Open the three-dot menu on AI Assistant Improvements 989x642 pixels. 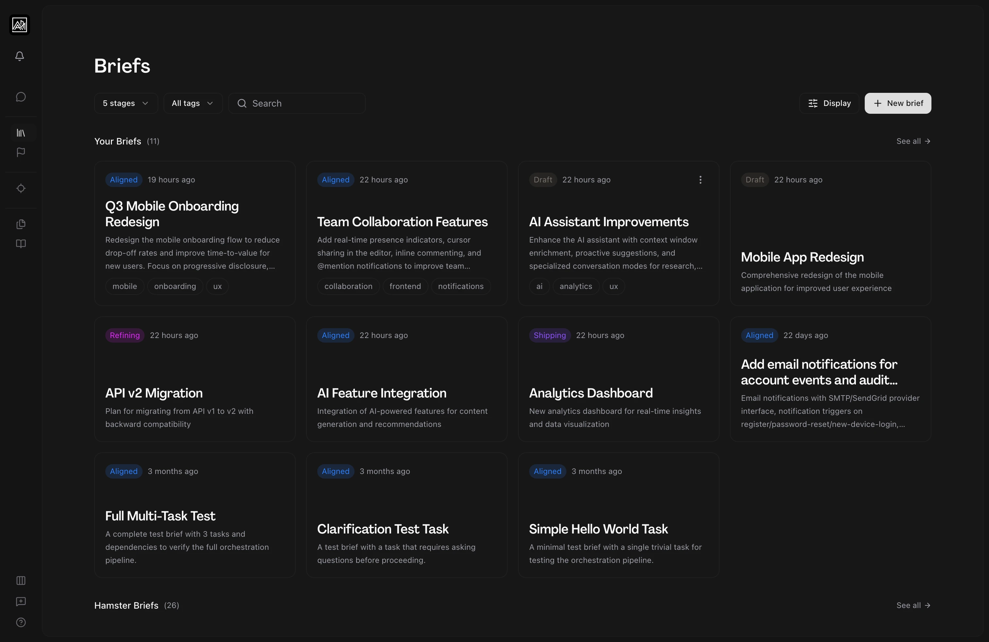coord(700,179)
